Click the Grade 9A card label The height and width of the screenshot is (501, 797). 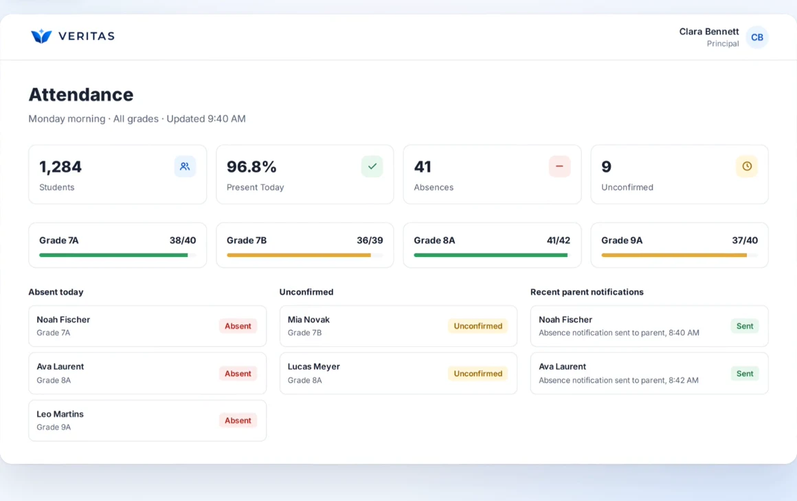click(622, 240)
